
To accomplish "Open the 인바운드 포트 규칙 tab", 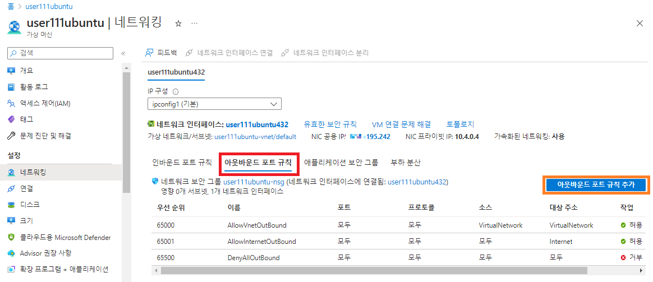I will click(x=182, y=163).
